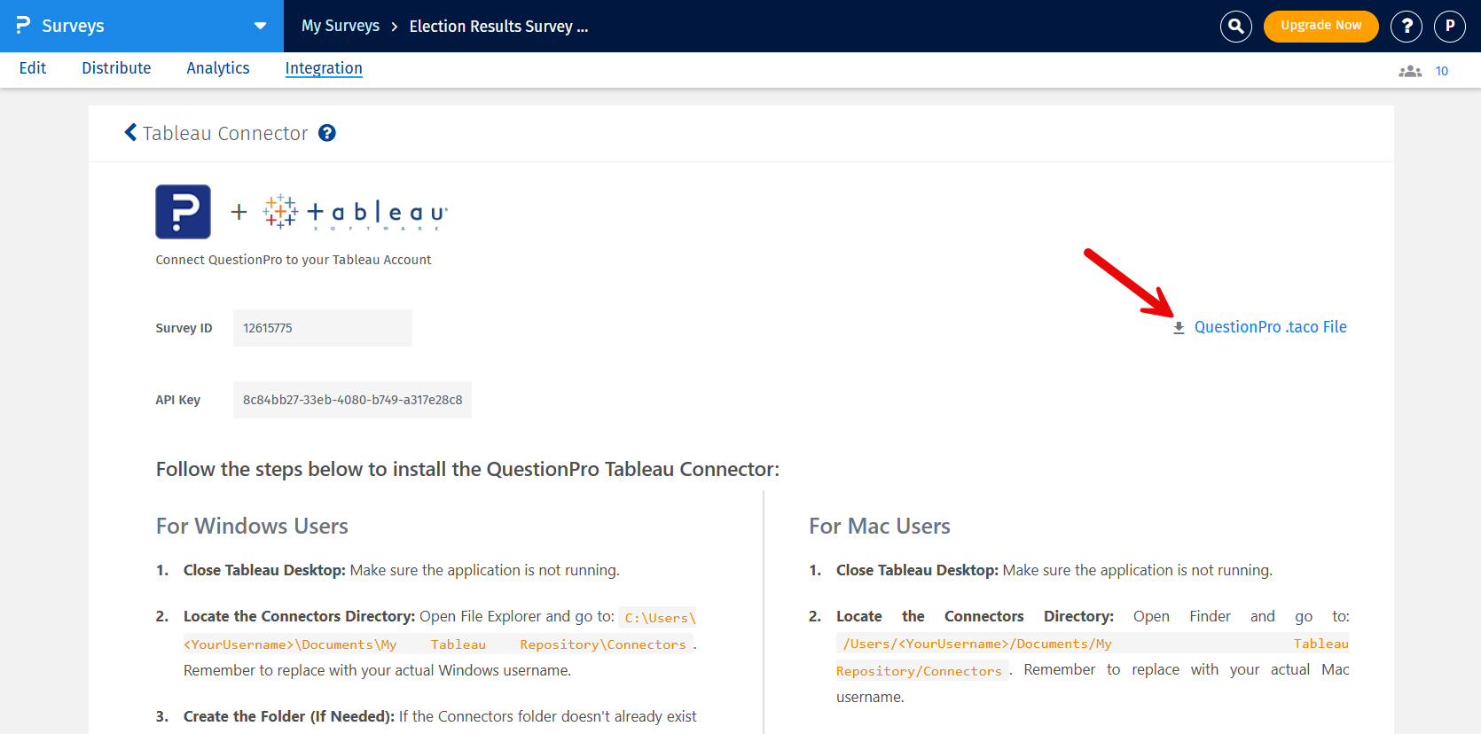Image resolution: width=1481 pixels, height=734 pixels.
Task: Click the 'Follow the steps below' heading
Action: tap(467, 469)
